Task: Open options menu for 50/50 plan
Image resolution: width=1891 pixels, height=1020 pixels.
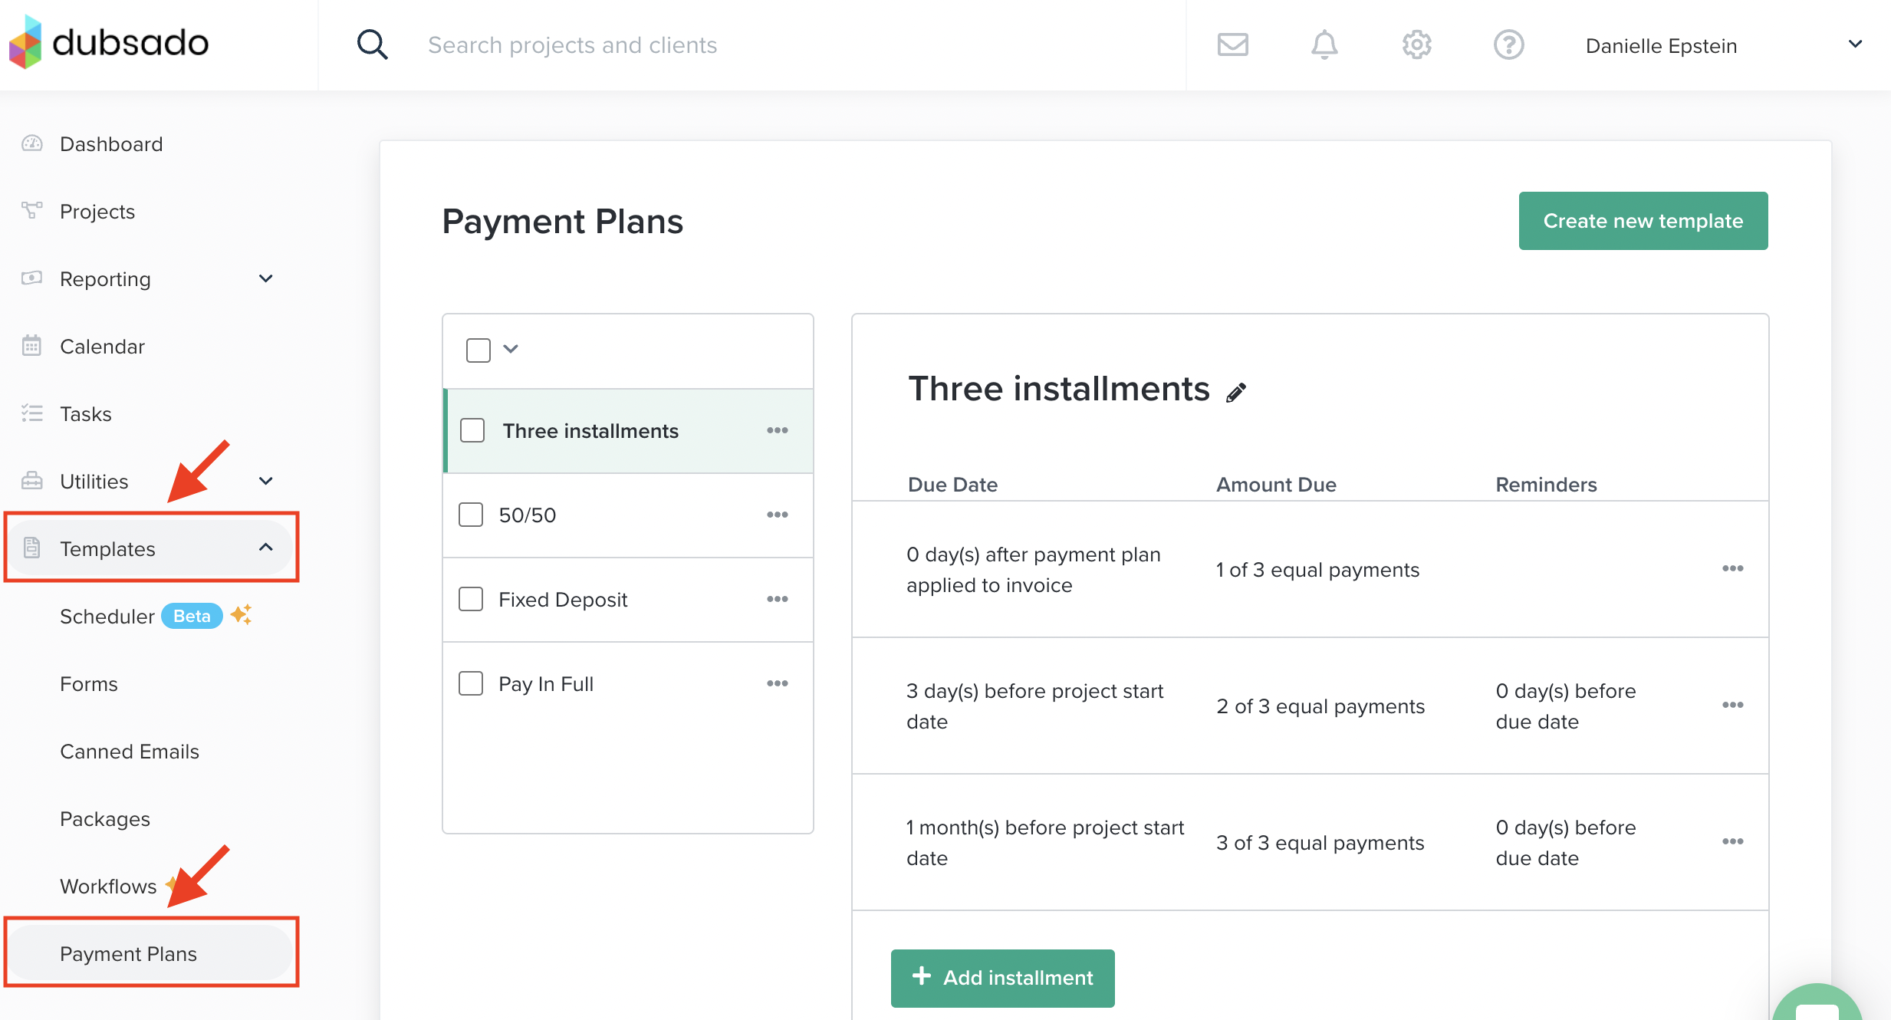Action: tap(777, 515)
